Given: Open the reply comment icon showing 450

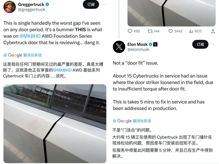Looking at the screenshot, I should [x=130, y=31].
